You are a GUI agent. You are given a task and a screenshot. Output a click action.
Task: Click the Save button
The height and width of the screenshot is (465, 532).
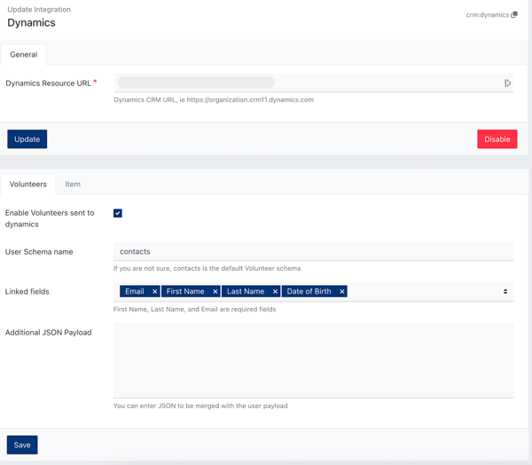22,445
